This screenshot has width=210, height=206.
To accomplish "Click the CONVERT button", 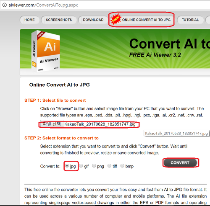I will click(x=180, y=163).
